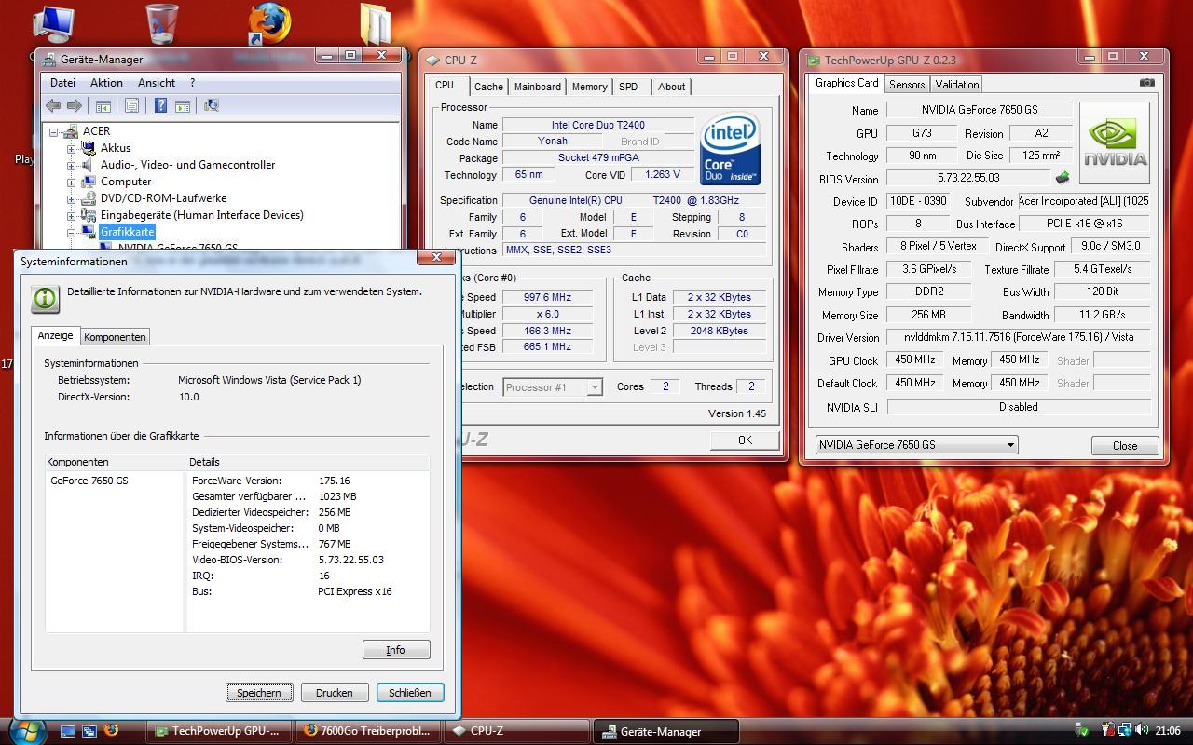Screen dimensions: 1193x745
Task: Toggle action pane icon in Geräte-Manager toolbar
Action: tap(183, 106)
